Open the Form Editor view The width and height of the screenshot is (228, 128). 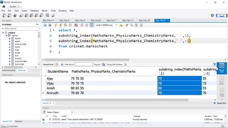tap(222, 80)
